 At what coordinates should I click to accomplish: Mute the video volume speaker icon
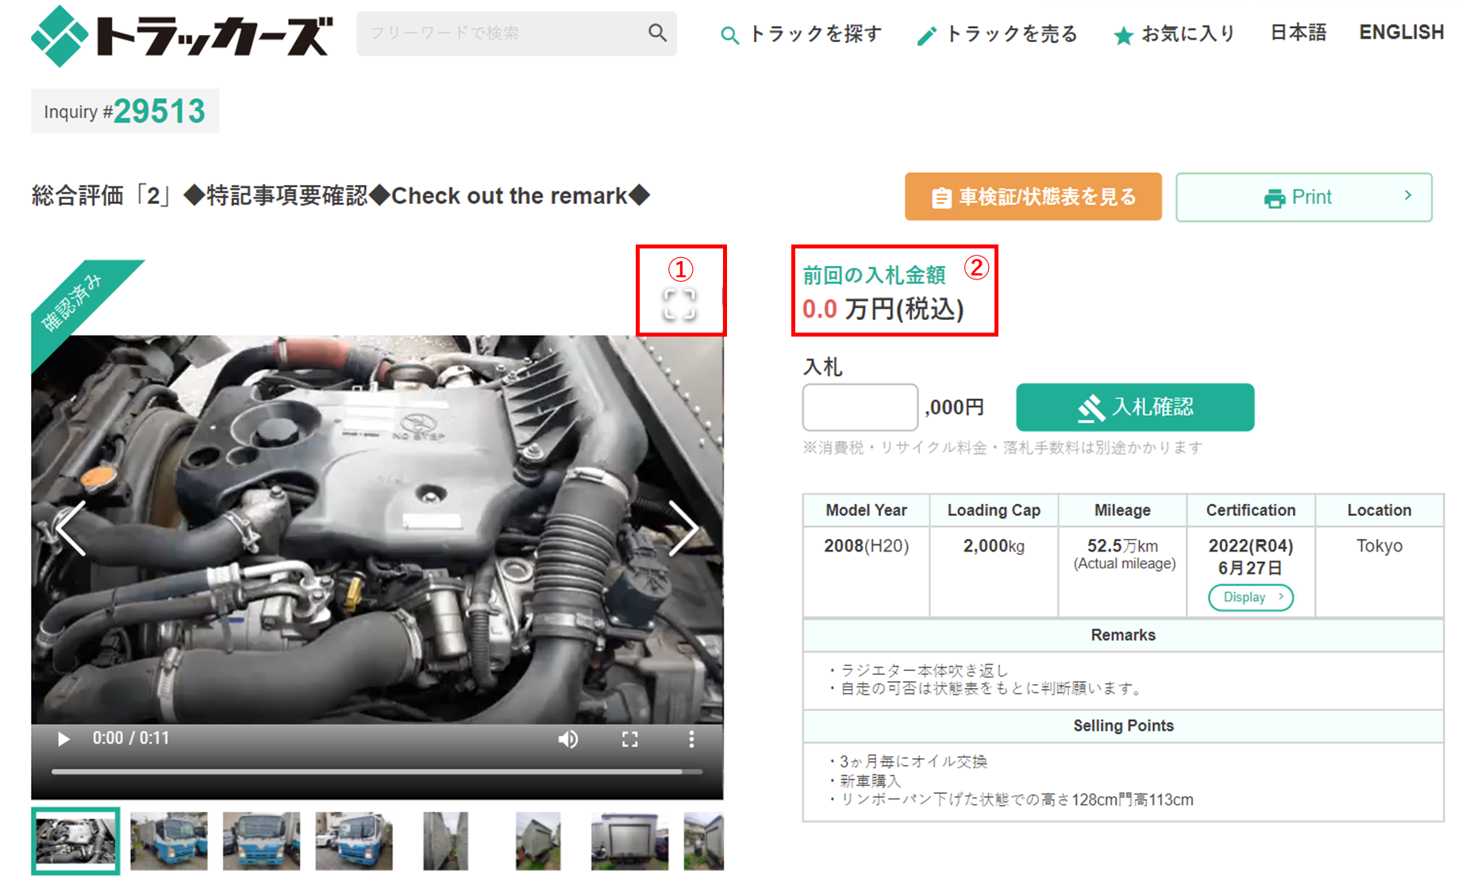(x=567, y=739)
